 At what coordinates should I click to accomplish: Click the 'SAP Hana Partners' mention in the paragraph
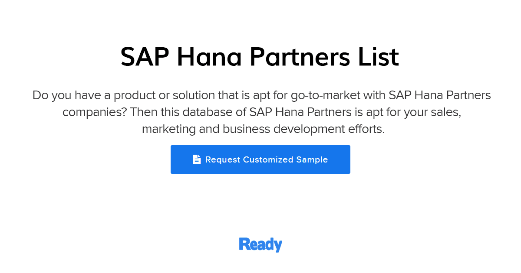point(440,95)
